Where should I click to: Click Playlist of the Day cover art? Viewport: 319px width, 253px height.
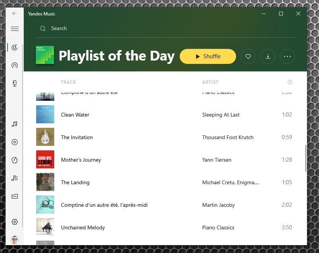pyautogui.click(x=45, y=55)
